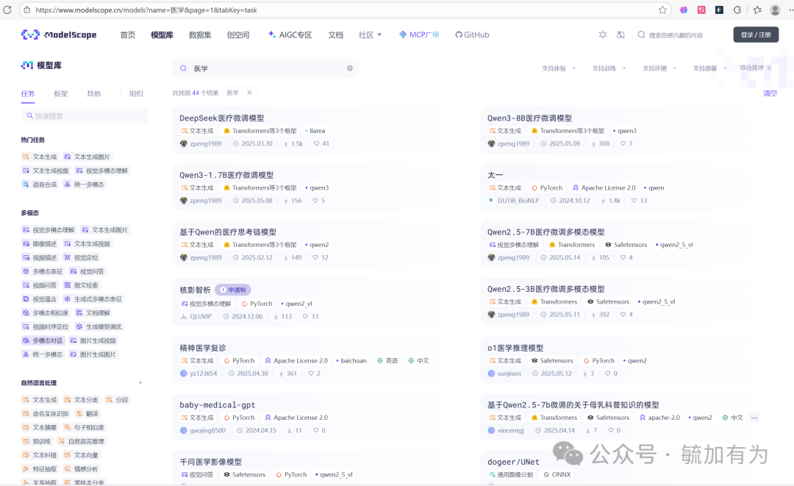
Task: Expand the 支持训练 filter dropdown
Action: 609,68
